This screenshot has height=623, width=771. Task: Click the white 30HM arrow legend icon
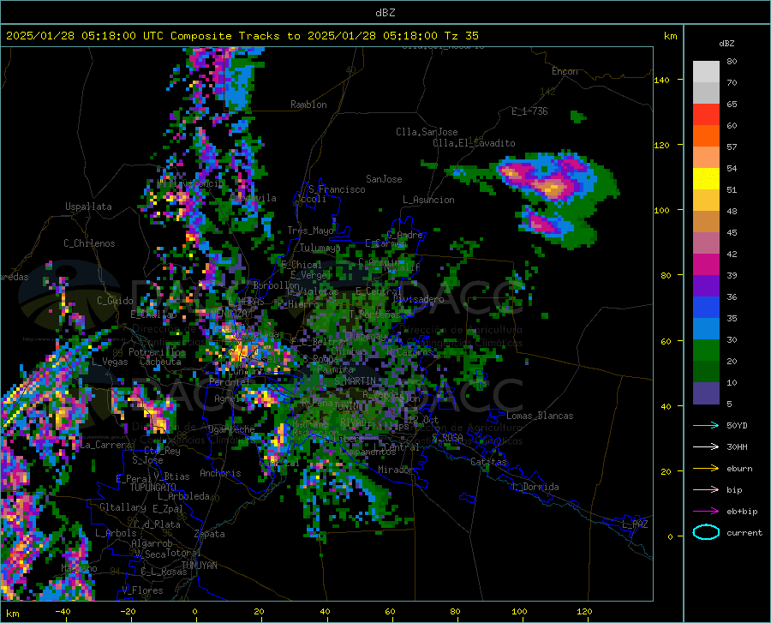tap(706, 446)
